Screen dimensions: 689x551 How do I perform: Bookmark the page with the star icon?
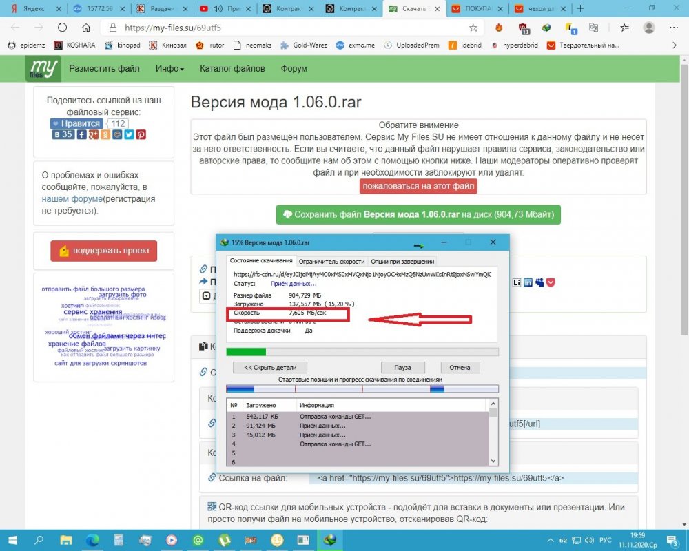pyautogui.click(x=473, y=28)
